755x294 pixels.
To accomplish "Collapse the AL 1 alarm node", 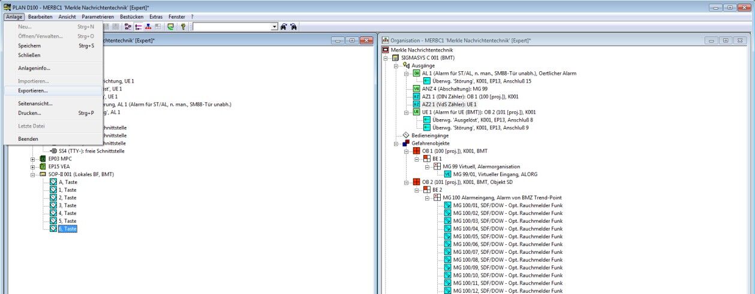I will (x=406, y=73).
